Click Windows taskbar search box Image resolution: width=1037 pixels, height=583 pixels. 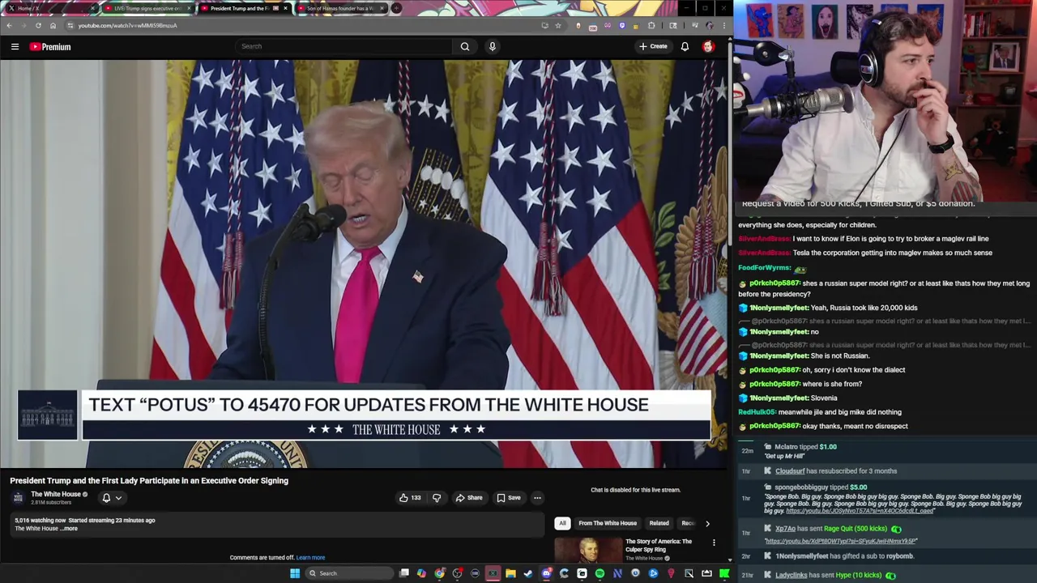349,573
